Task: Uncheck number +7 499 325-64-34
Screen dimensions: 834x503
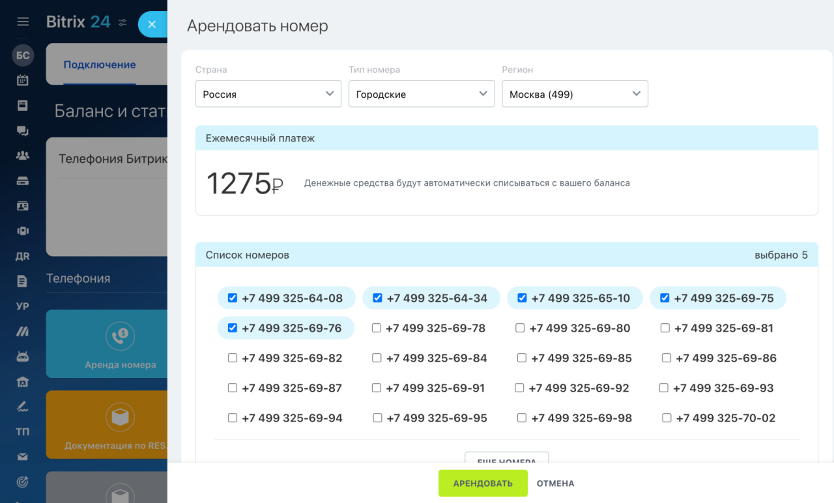Action: click(x=377, y=298)
